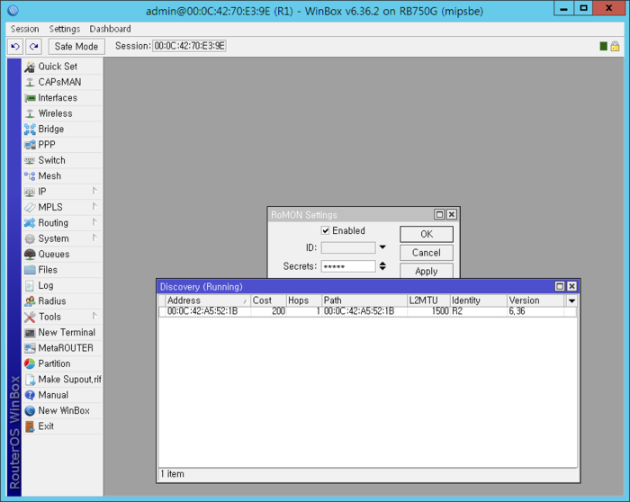Screen dimensions: 630x502
Task: Sort by the Identity column header
Action: 478,300
